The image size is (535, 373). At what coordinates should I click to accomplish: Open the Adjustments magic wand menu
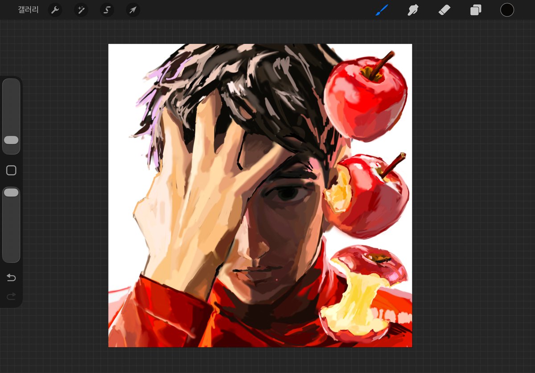(x=81, y=10)
